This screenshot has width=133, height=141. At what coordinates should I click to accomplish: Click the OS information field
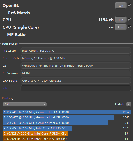tap(76, 66)
